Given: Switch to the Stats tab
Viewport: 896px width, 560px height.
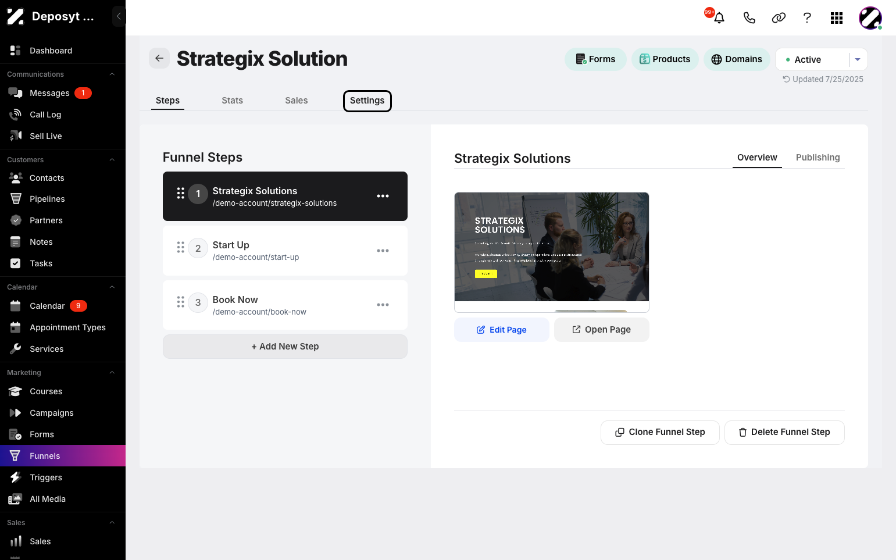Looking at the screenshot, I should tap(232, 101).
